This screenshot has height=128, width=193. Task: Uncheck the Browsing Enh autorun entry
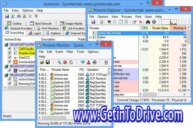pos(9,83)
